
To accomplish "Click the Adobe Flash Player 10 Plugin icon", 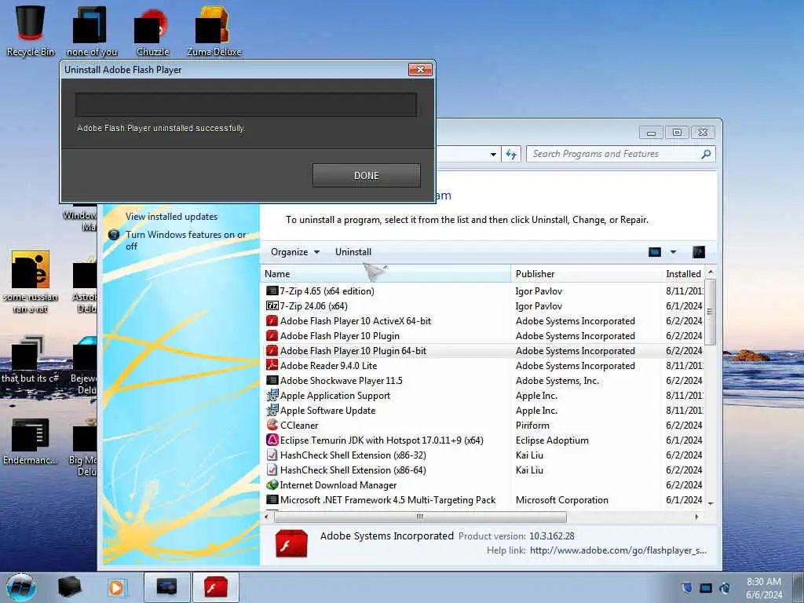I will coord(272,336).
